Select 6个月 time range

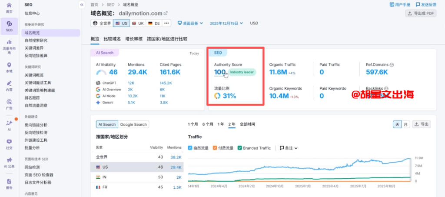pyautogui.click(x=208, y=124)
